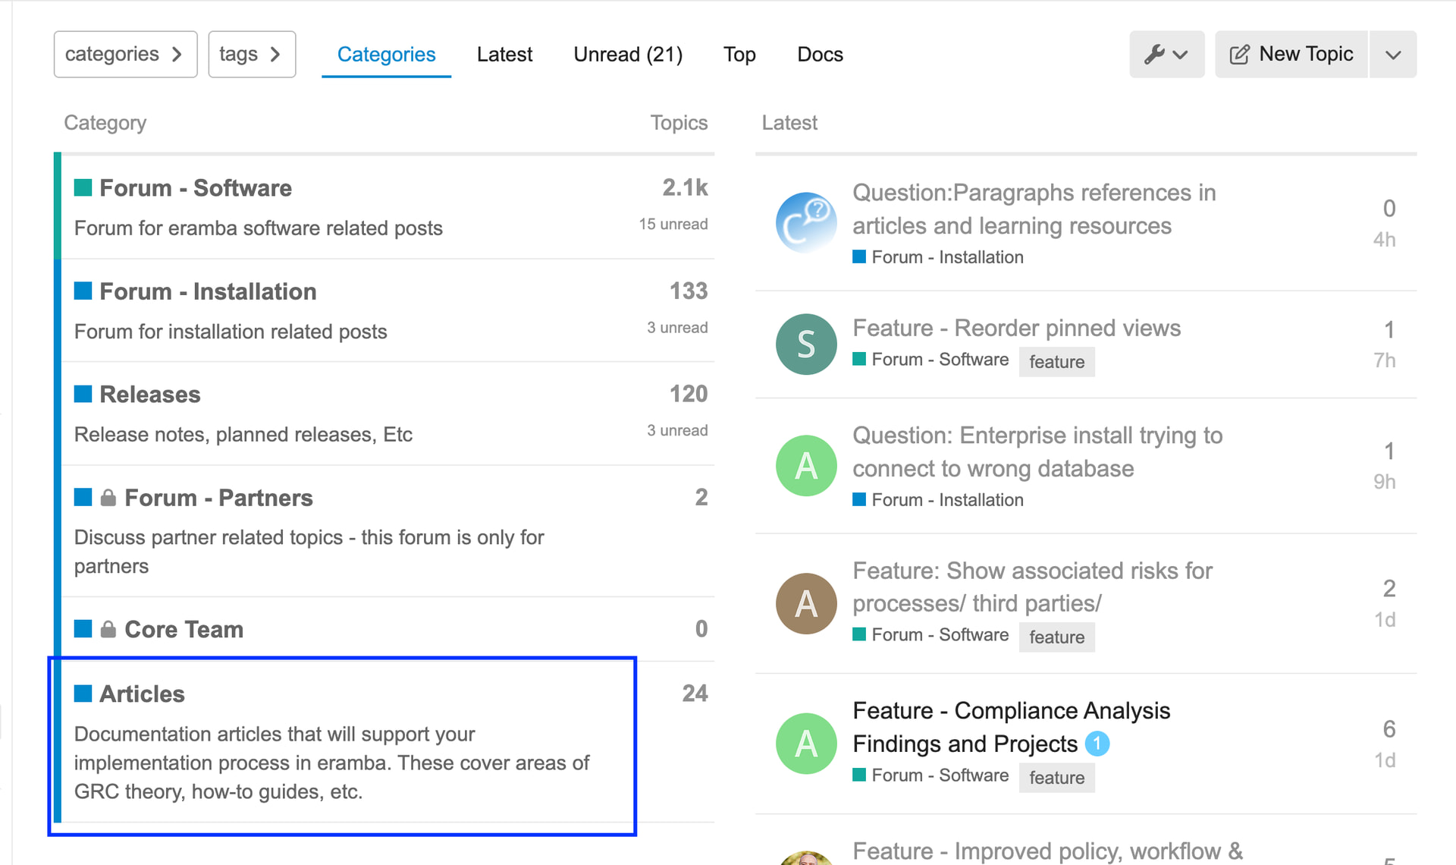The height and width of the screenshot is (865, 1456).
Task: Switch to the Latest tab
Action: [x=504, y=55]
